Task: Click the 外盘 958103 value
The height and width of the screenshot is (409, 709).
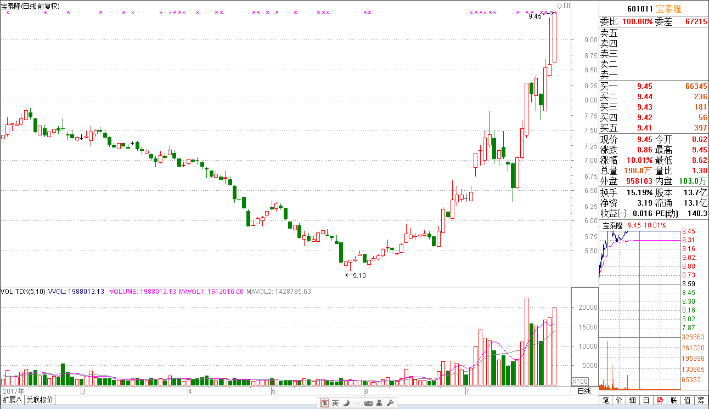Action: [640, 181]
